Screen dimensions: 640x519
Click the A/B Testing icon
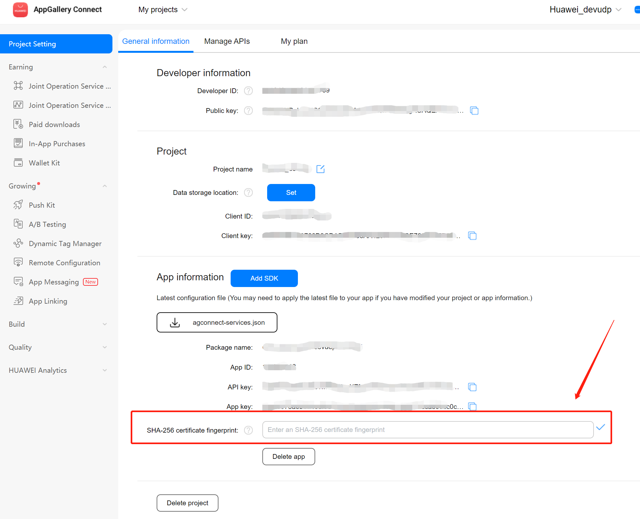(x=18, y=224)
